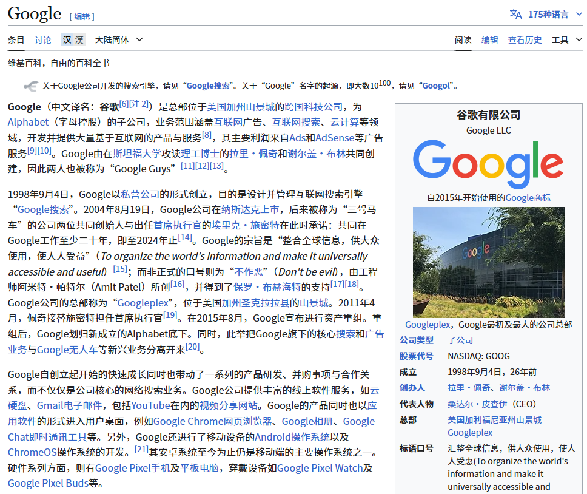This screenshot has width=587, height=494.
Task: Open the 斯坦福大学 link
Action: coord(136,154)
